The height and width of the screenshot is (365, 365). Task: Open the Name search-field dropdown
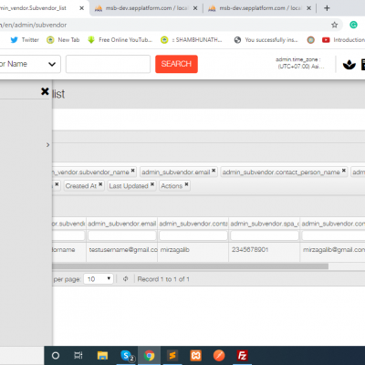[29, 64]
